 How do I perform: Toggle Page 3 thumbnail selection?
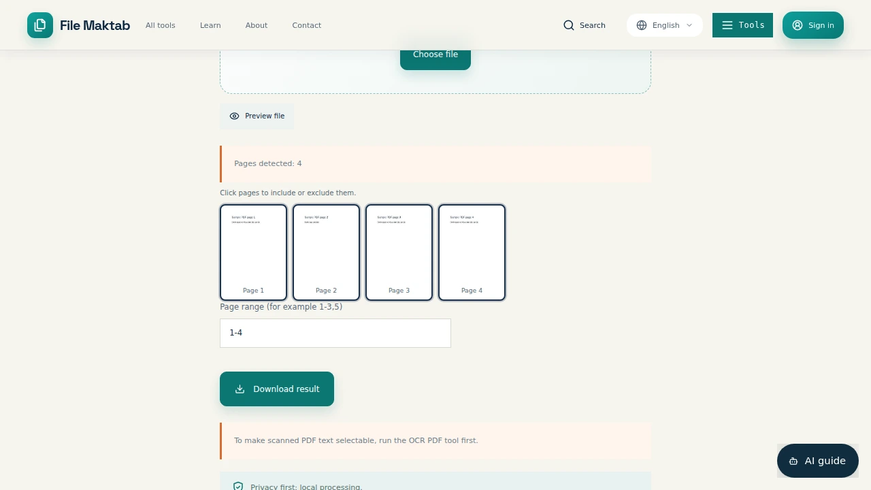pos(399,252)
